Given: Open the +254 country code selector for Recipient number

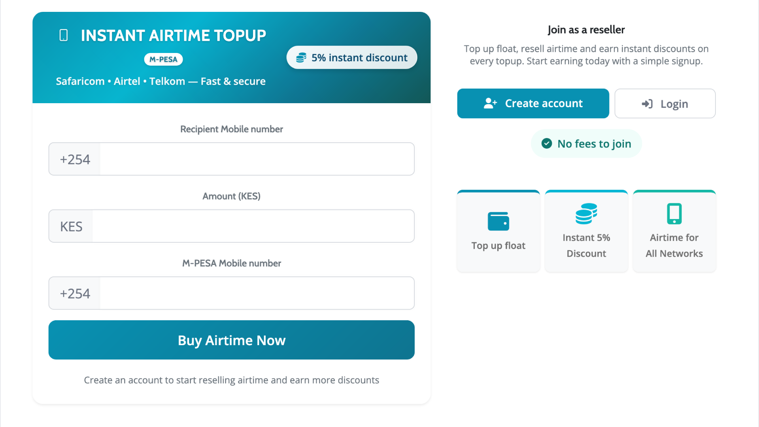Looking at the screenshot, I should coord(74,159).
